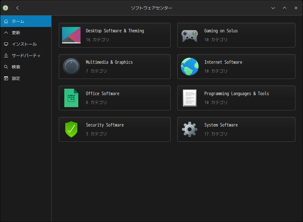Open 設定 from the sidebar
Screen dimensions: 303x222
[26, 78]
